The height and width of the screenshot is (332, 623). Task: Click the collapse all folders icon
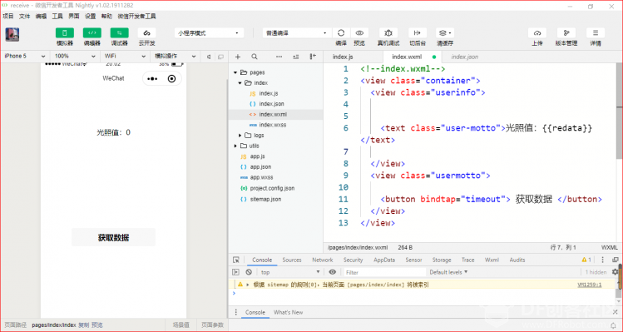(295, 57)
